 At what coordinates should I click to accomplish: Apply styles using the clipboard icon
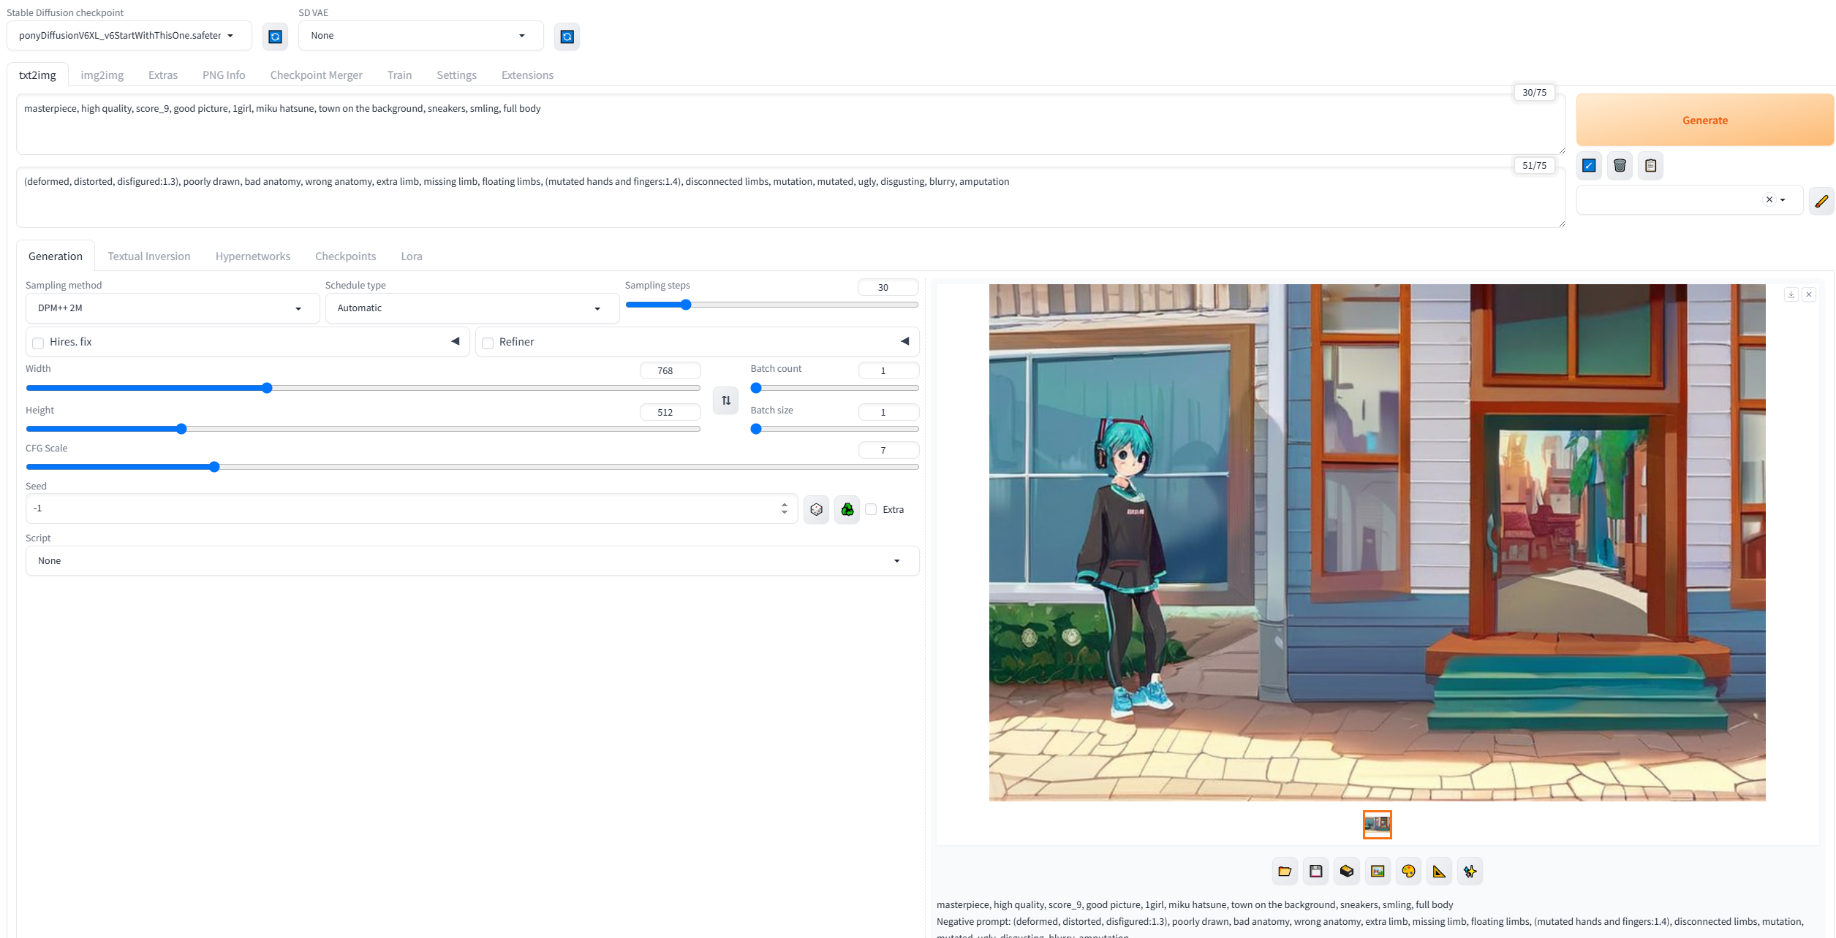pyautogui.click(x=1650, y=165)
